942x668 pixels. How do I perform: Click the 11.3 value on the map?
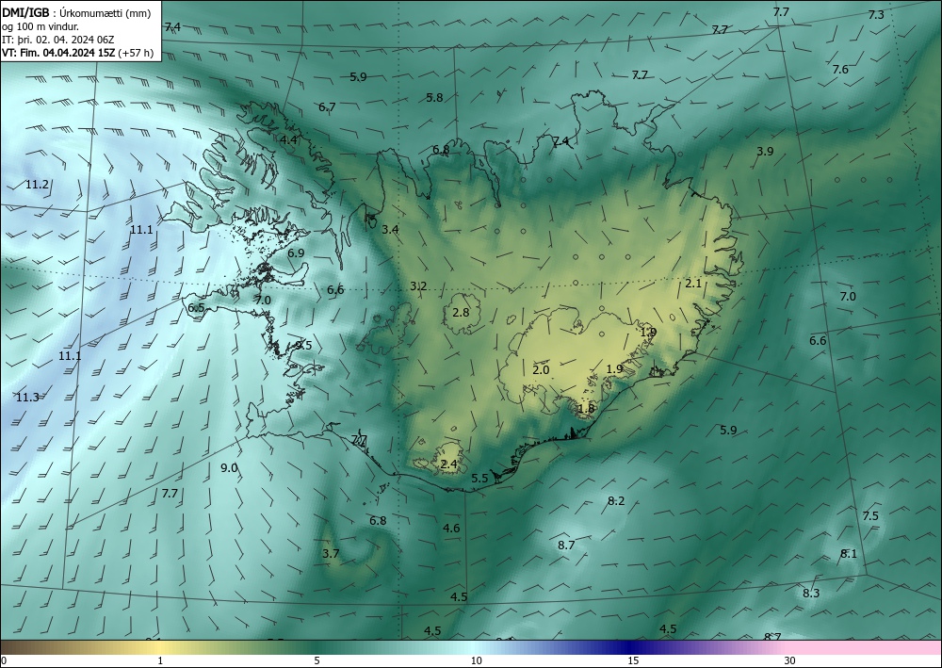[x=27, y=397]
